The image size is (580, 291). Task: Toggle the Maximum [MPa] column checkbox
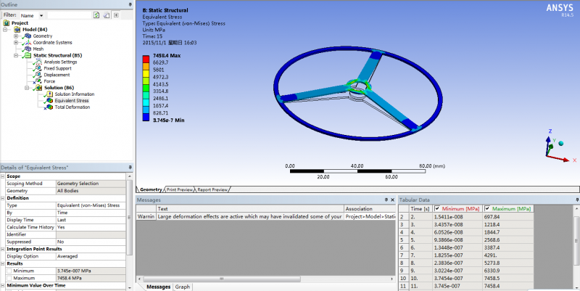click(x=487, y=208)
